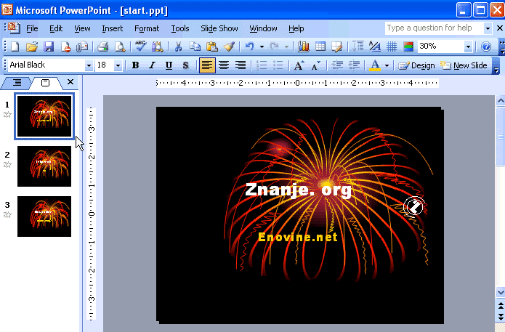505x332 pixels.
Task: Open the Edit menu
Action: coord(56,28)
